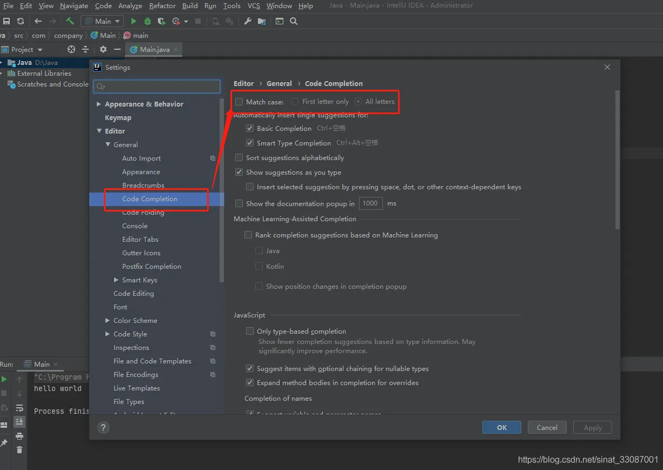Clear Run console with trash icon
Screen dimensions: 663x470
[19, 449]
